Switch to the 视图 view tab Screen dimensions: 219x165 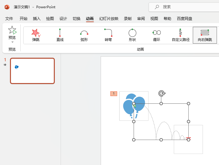(154, 19)
